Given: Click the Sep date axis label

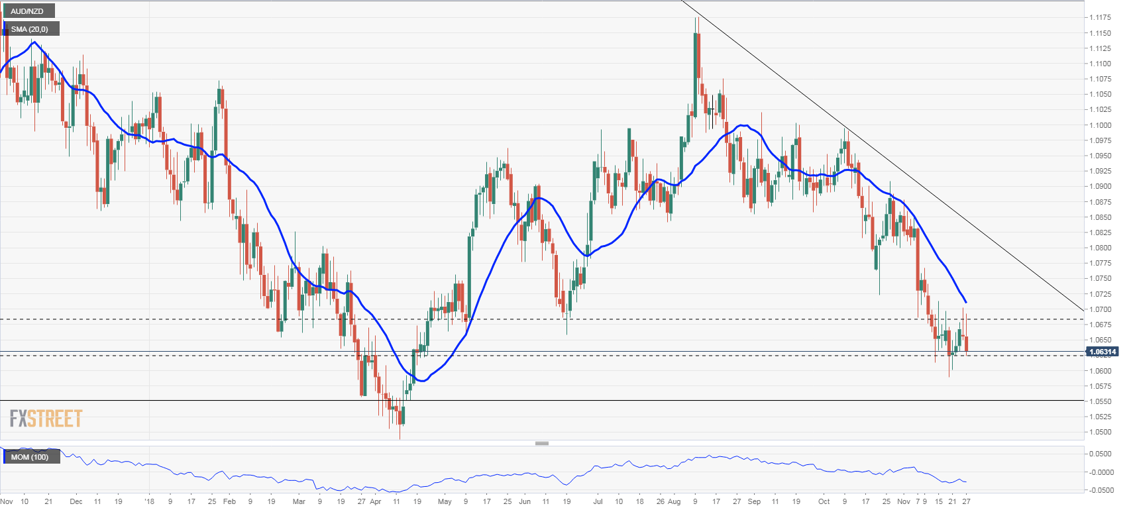Looking at the screenshot, I should (754, 501).
